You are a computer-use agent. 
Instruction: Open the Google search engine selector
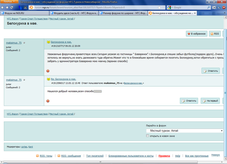point(170,8)
